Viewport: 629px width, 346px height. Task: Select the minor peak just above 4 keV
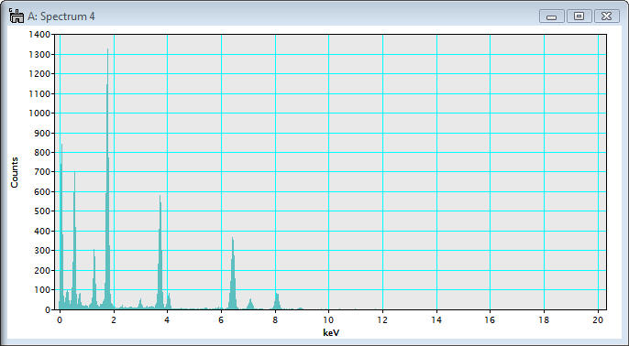169,301
